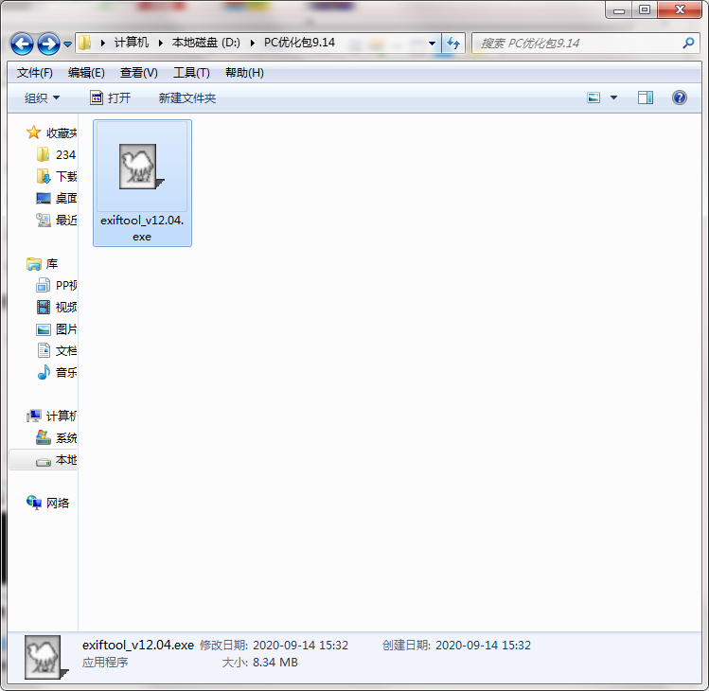Select 计算机 in the navigation pane
The image size is (709, 691).
(51, 416)
